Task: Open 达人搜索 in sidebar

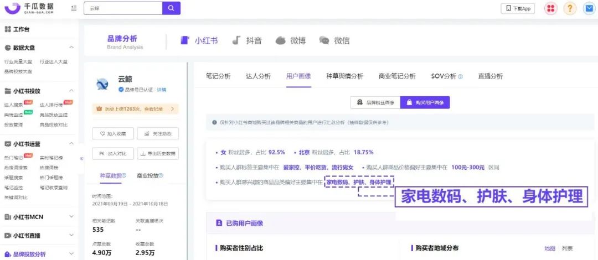Action: pos(14,105)
